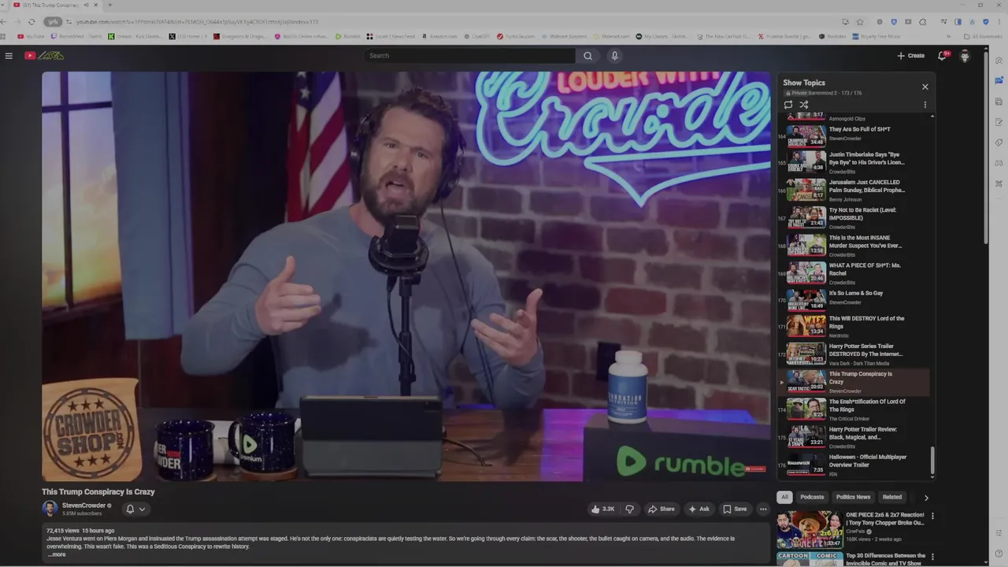Viewport: 1008px width, 567px height.
Task: Toggle playlist shuffle
Action: click(x=804, y=105)
